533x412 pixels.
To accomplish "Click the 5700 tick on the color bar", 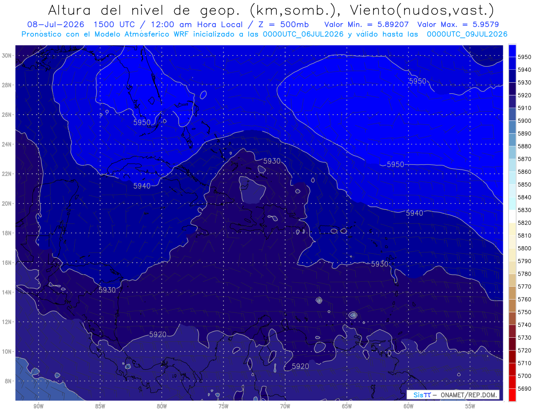I will click(525, 376).
